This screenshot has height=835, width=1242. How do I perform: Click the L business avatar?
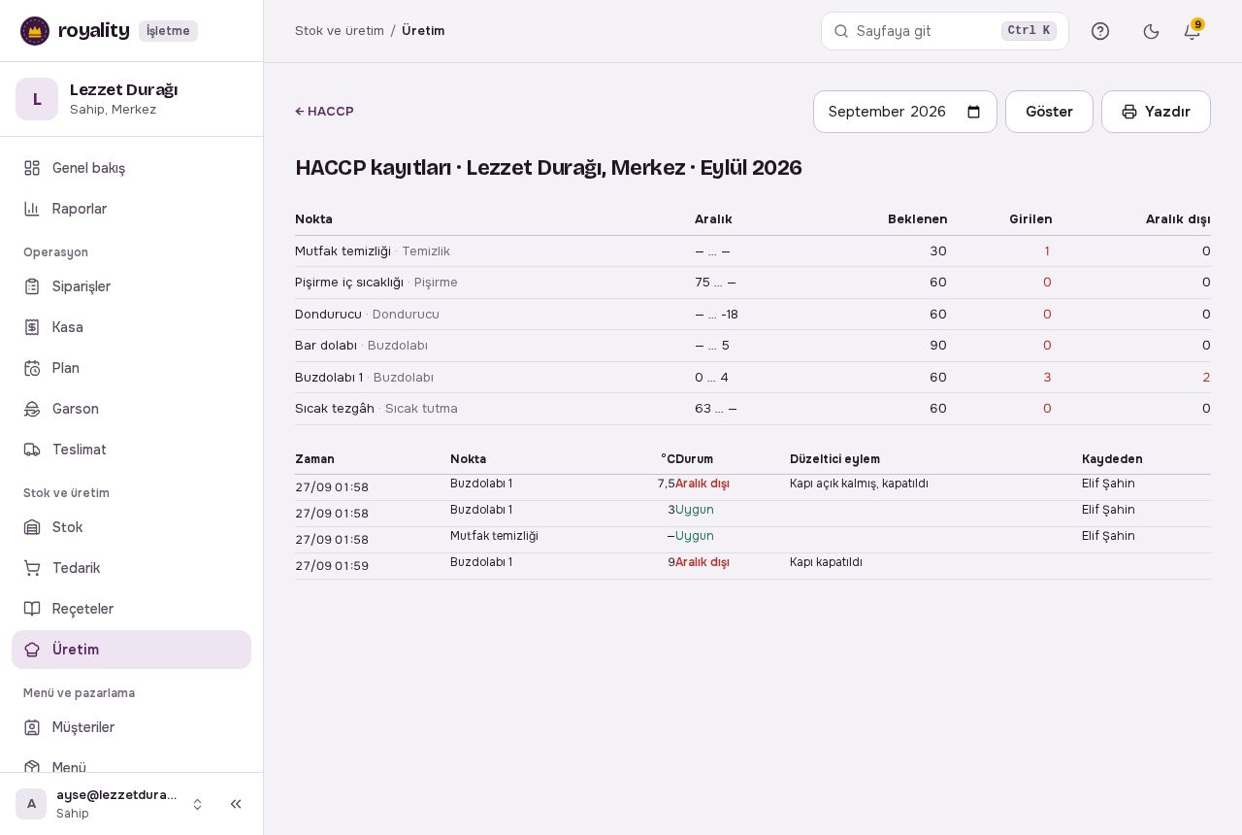(x=37, y=99)
